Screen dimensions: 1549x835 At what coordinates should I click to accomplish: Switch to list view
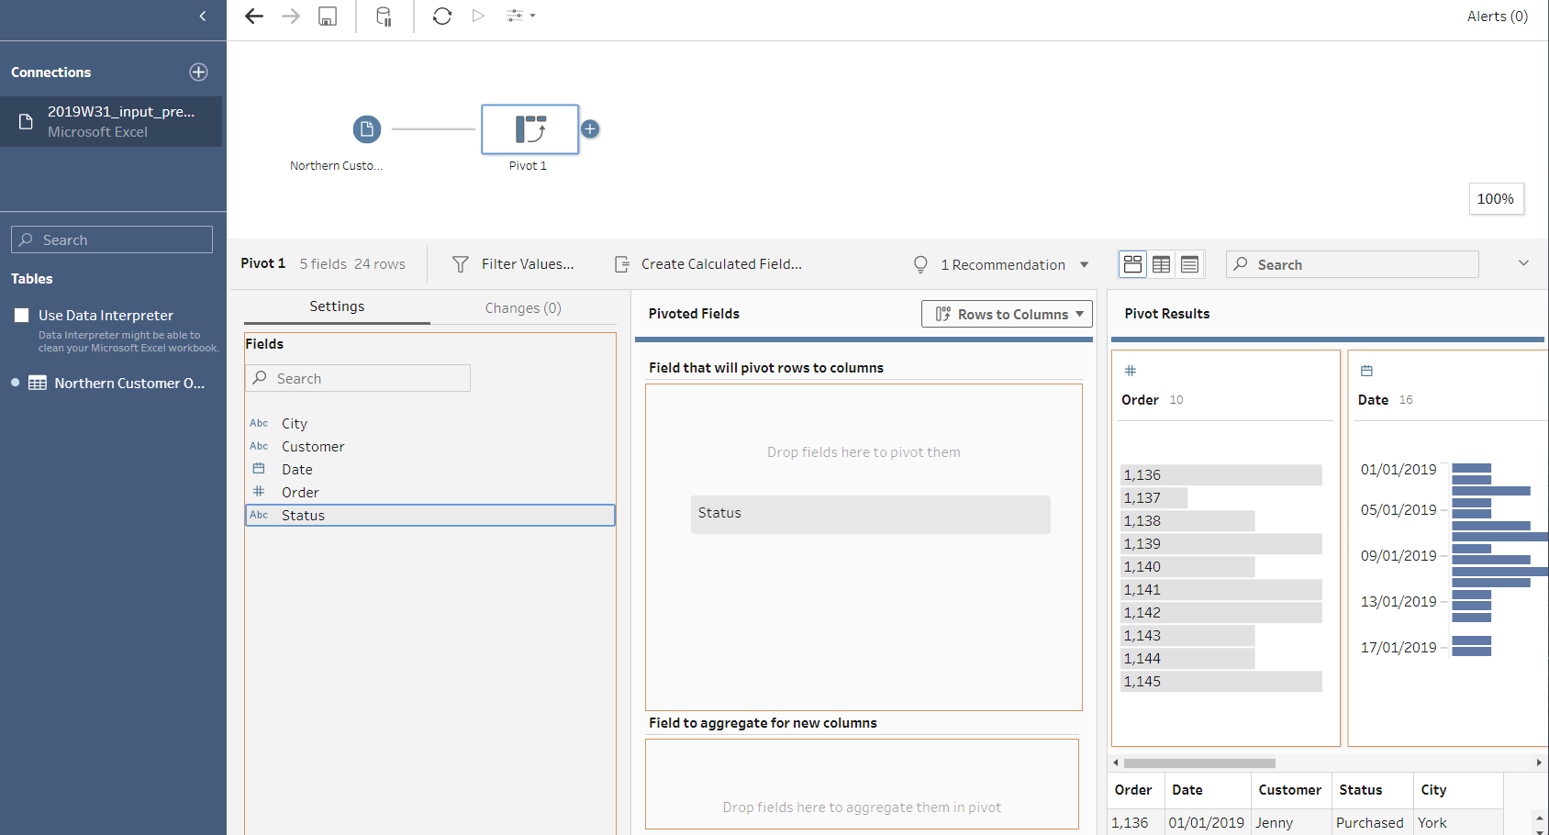(1189, 264)
